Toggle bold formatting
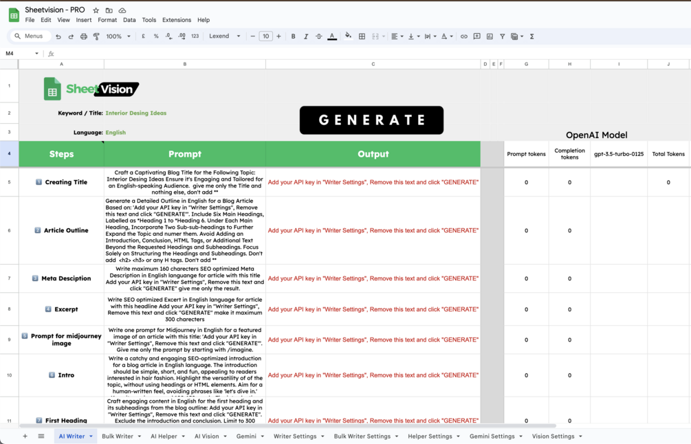 click(x=293, y=36)
